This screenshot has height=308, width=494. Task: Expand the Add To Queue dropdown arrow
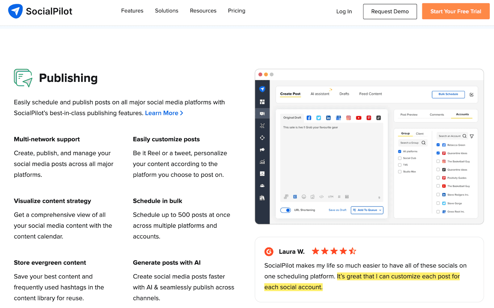pyautogui.click(x=380, y=210)
